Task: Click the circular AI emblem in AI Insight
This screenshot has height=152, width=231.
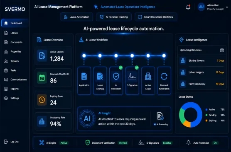Action: 87,118
